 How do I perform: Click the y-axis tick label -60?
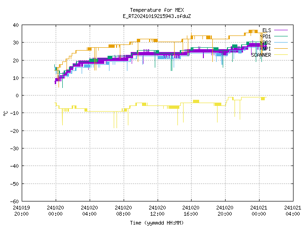(15, 201)
